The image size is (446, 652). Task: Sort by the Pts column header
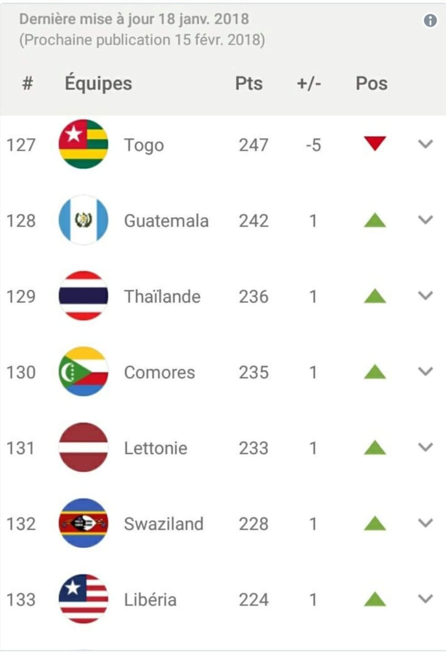coord(249,83)
